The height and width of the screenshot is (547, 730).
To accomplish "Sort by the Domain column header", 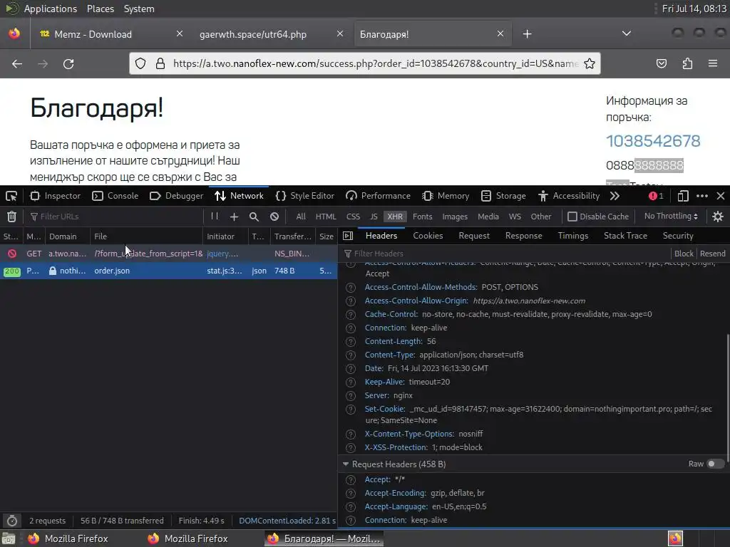I will point(68,236).
